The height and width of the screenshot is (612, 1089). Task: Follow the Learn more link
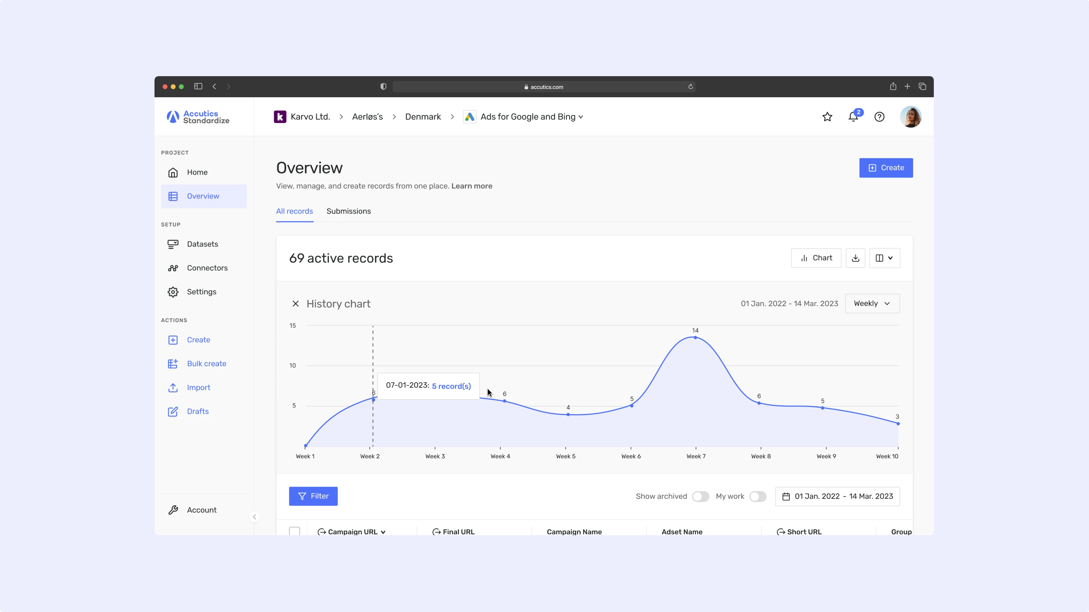point(471,186)
